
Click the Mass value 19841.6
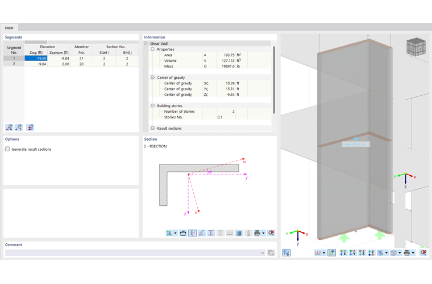tap(229, 66)
